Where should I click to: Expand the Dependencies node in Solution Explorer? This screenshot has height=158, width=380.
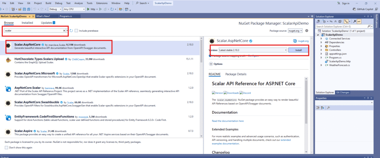[x=321, y=42]
